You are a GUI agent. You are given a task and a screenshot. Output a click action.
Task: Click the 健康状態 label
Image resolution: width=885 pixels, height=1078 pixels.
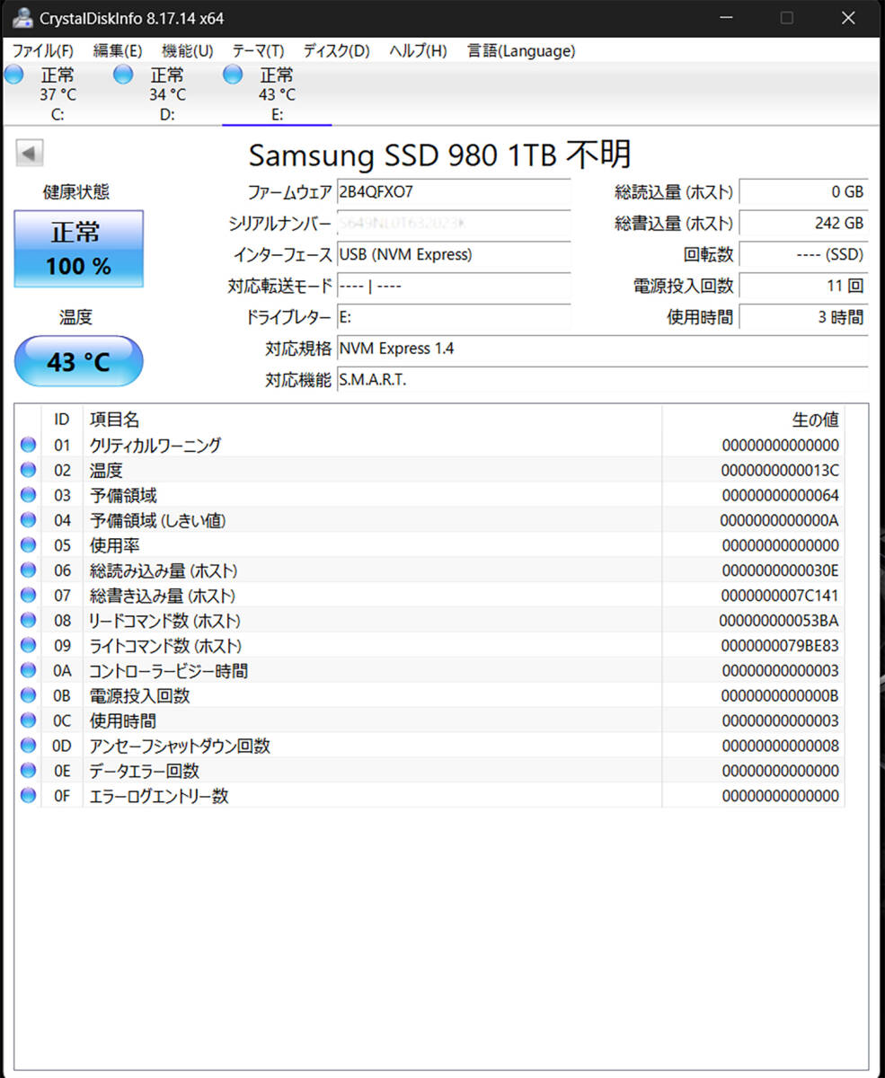76,191
